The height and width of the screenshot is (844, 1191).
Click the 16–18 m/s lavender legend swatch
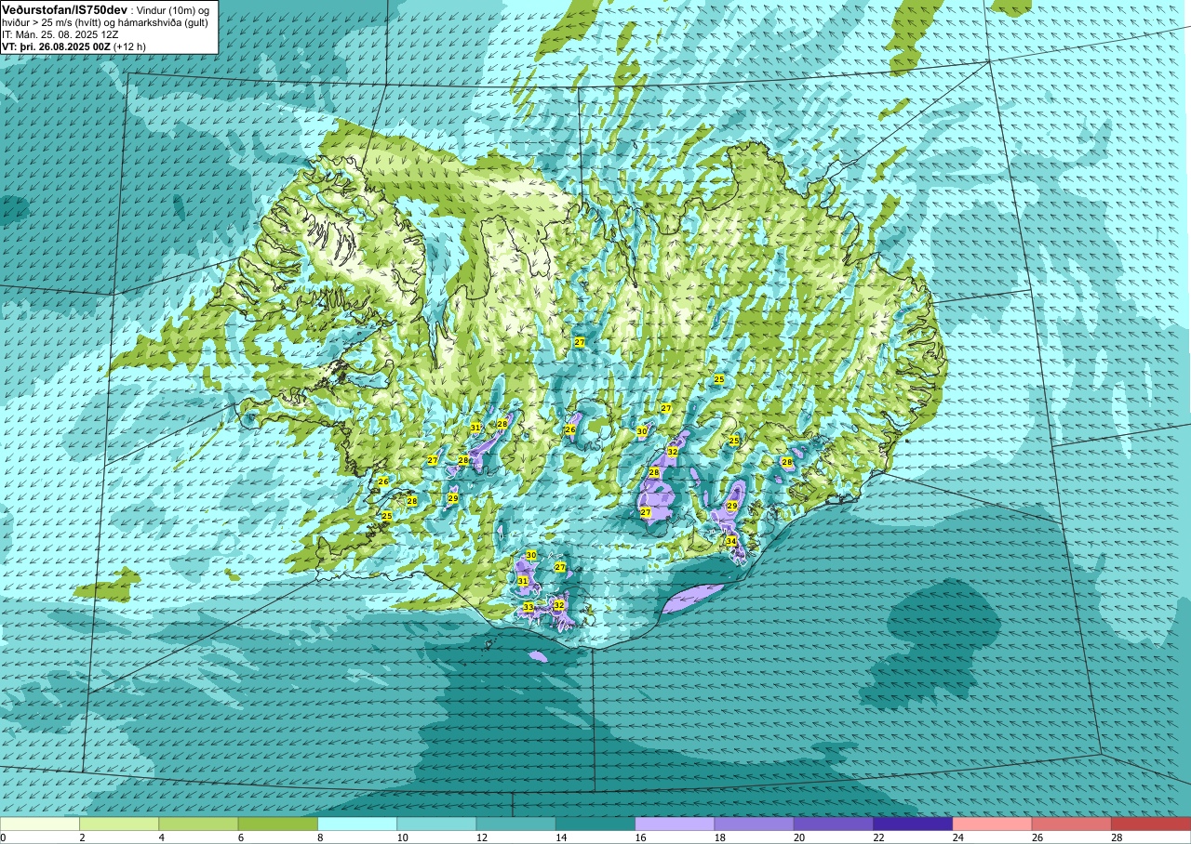(x=675, y=824)
